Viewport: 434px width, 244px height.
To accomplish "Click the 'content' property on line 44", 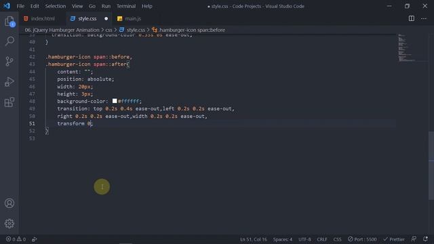I will pos(68,72).
